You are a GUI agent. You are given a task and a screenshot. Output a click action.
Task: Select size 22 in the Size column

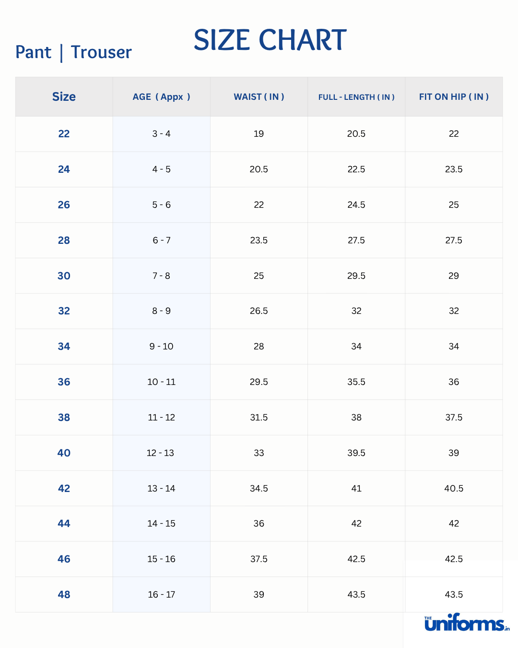(64, 134)
